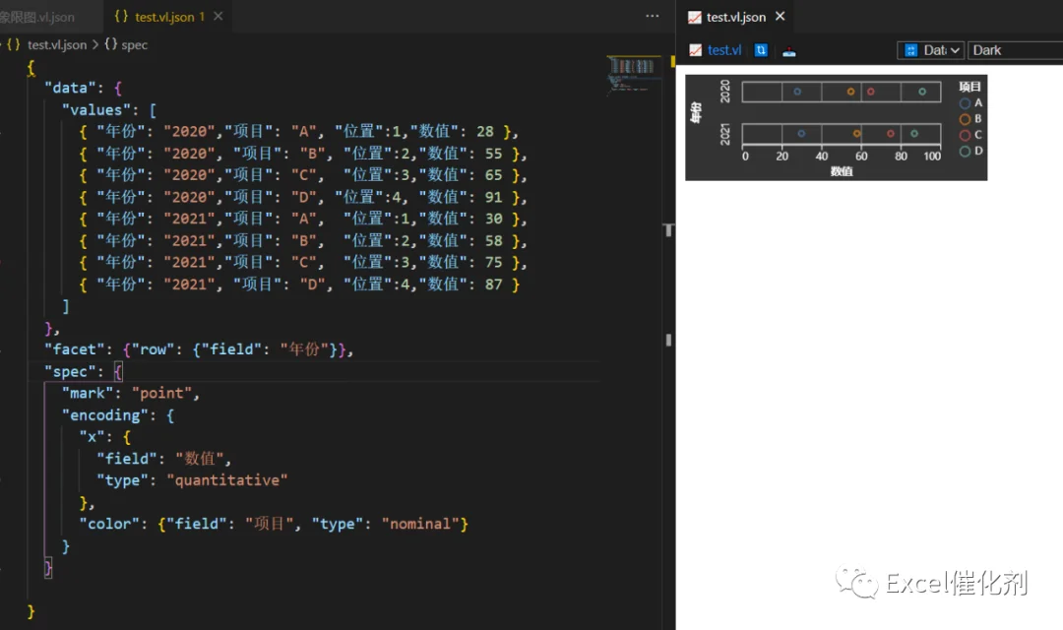Click the "nominal" type value
Image resolution: width=1063 pixels, height=630 pixels.
tap(420, 524)
